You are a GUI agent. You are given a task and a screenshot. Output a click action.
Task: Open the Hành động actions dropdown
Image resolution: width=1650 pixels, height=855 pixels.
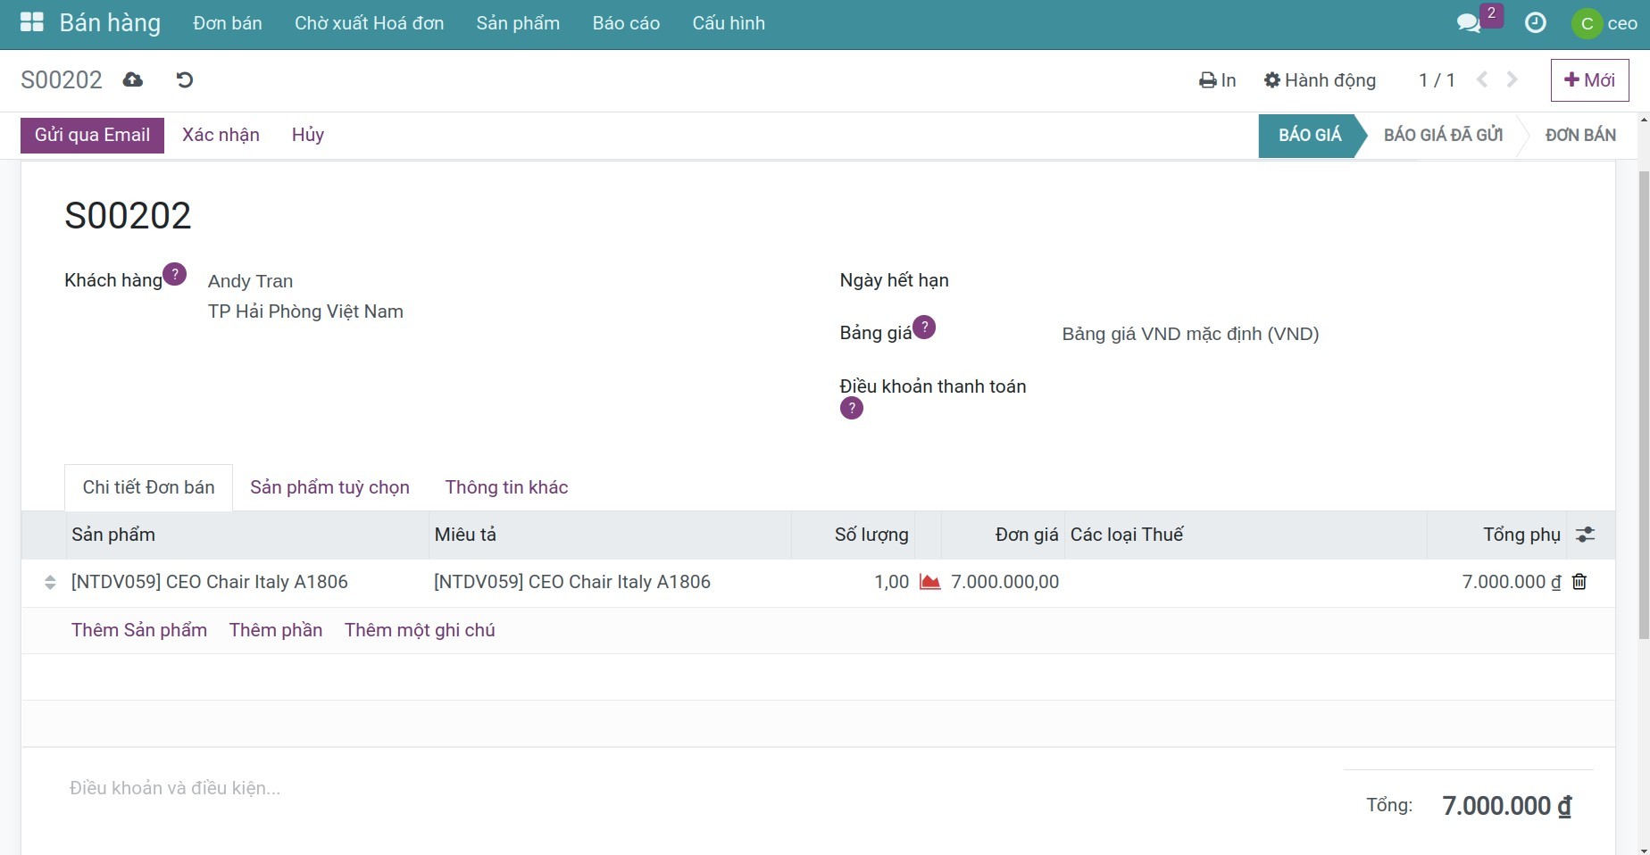(1320, 80)
